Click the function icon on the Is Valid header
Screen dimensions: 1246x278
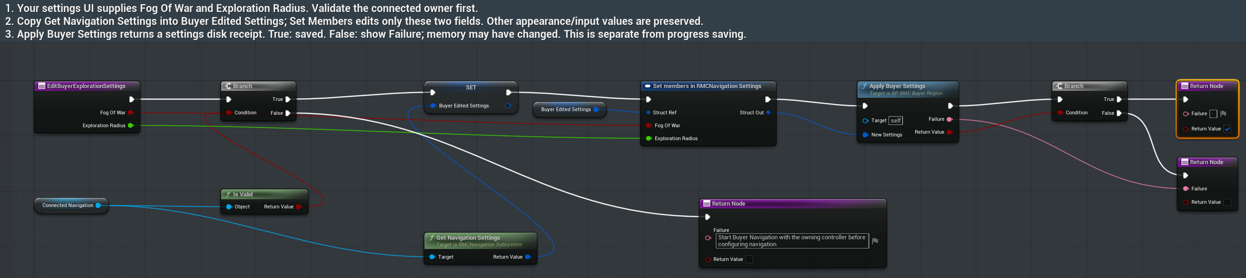tap(228, 195)
